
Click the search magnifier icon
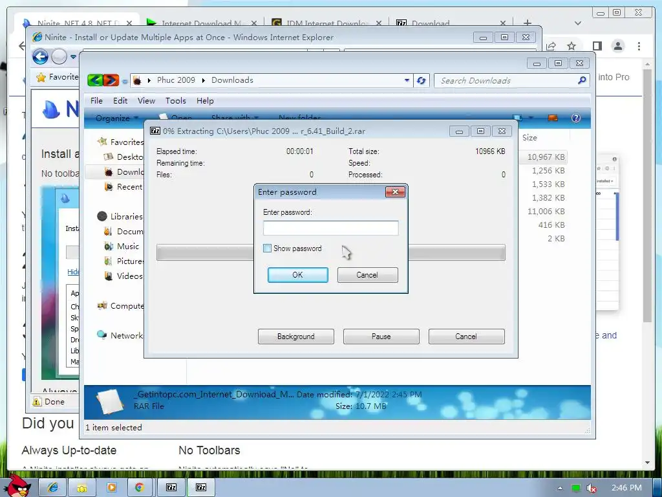[x=582, y=80]
